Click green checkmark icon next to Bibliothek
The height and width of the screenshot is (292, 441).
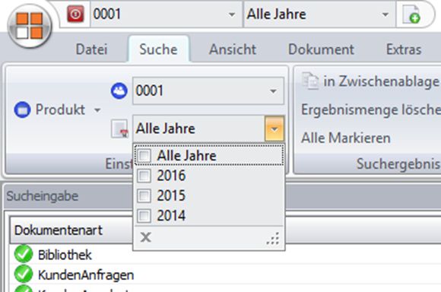click(x=24, y=254)
